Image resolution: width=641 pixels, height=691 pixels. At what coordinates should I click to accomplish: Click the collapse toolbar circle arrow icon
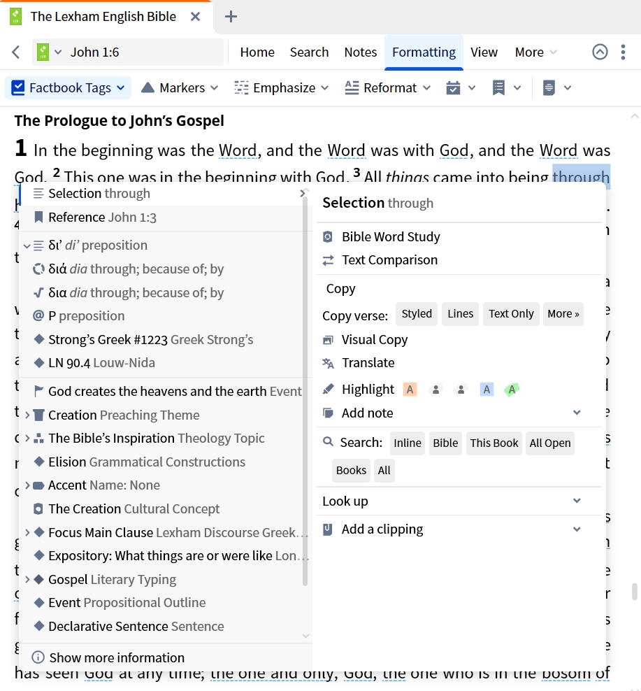pos(600,52)
